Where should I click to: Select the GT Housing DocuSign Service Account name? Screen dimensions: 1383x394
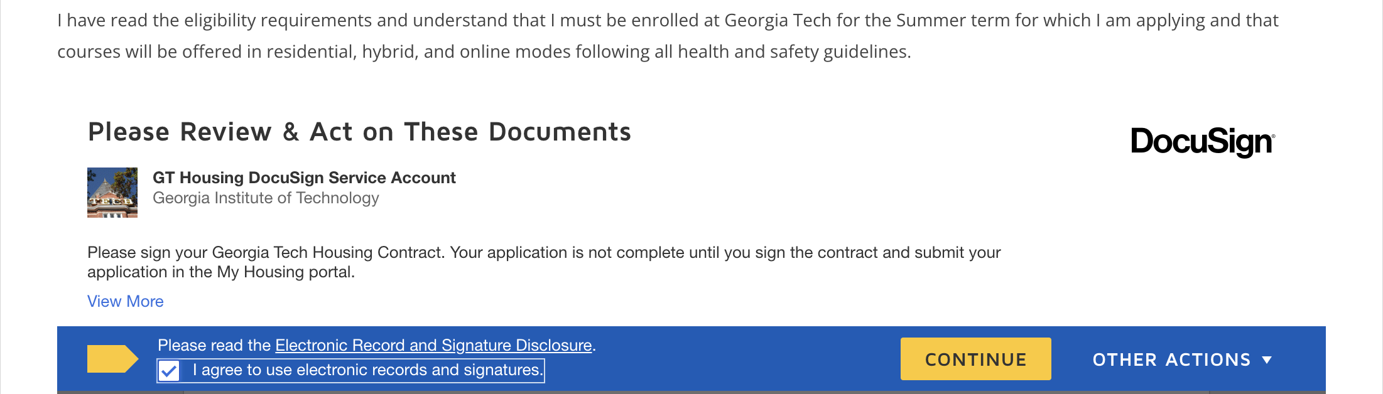click(304, 178)
